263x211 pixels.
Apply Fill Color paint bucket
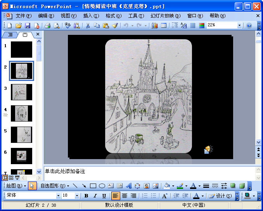click(167, 186)
